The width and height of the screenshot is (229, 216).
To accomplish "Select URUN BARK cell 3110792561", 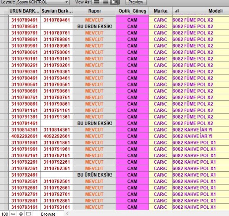I will (x=24, y=181).
